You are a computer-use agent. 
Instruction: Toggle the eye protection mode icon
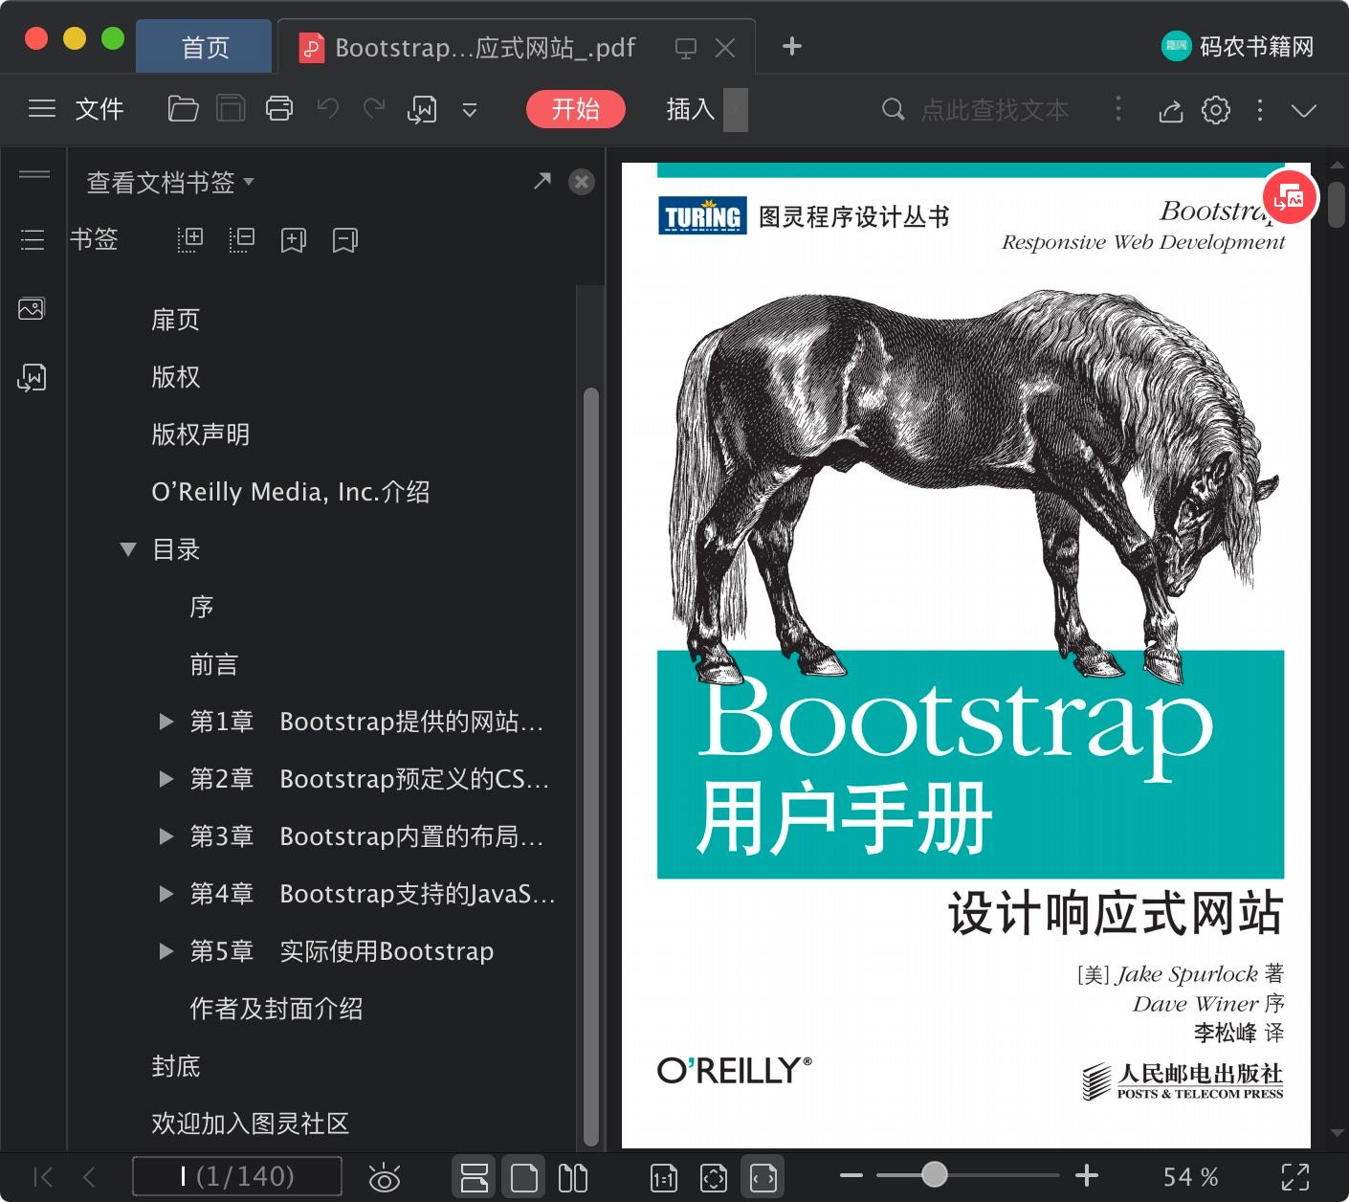pos(385,1177)
